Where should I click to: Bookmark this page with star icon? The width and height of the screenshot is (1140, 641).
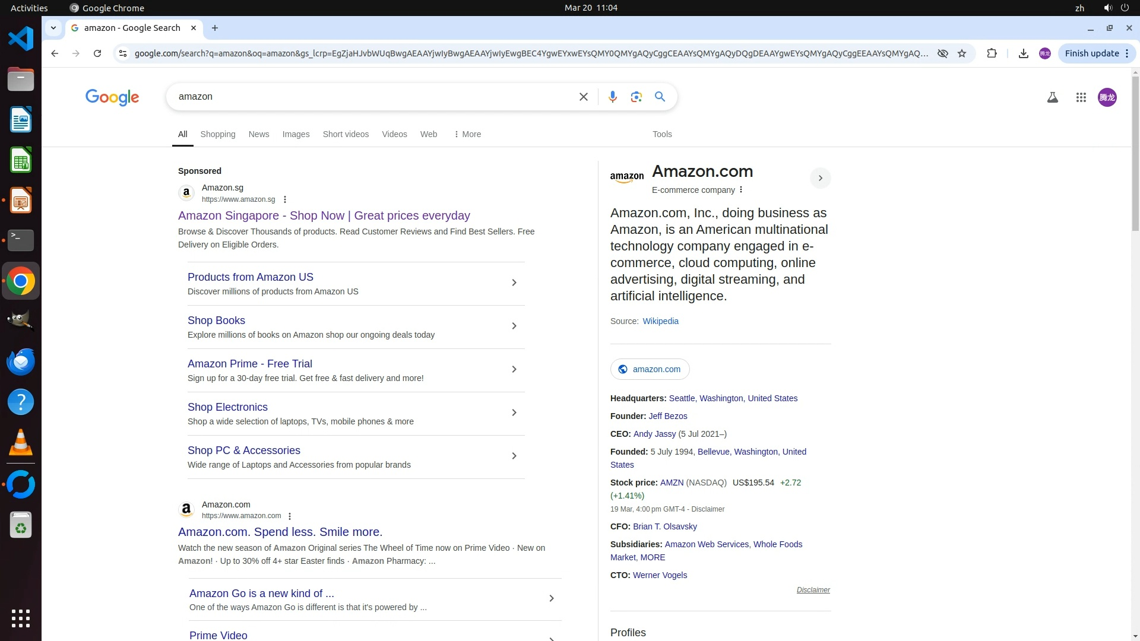[962, 53]
